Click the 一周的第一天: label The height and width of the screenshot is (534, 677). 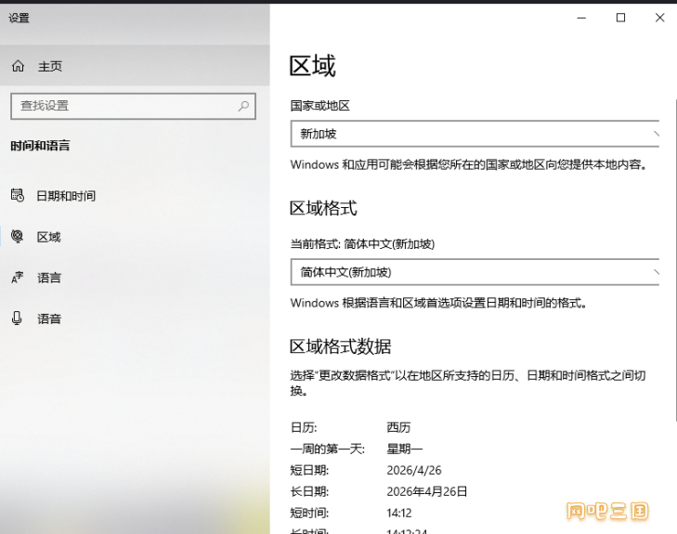(x=328, y=449)
